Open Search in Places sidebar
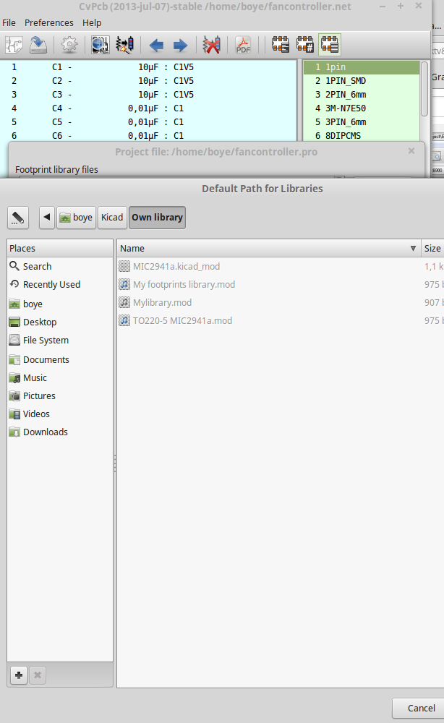The height and width of the screenshot is (723, 444). coord(60,267)
